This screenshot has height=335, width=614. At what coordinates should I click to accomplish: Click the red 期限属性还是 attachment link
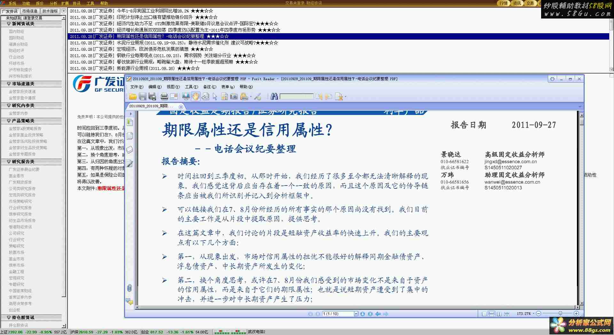click(111, 188)
